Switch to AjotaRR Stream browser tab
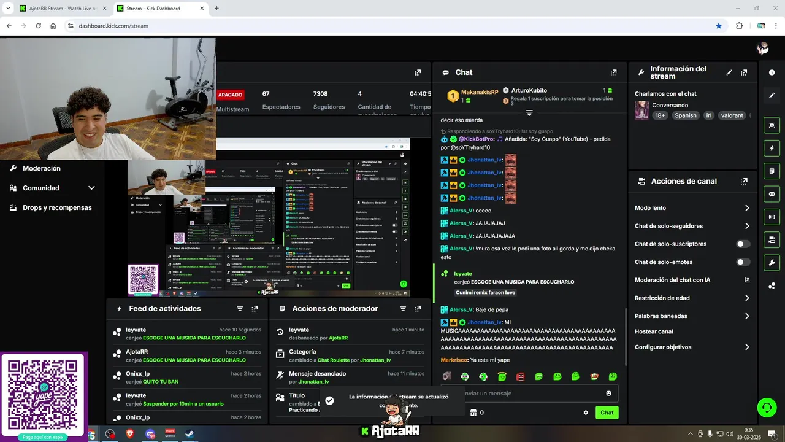 point(62,9)
